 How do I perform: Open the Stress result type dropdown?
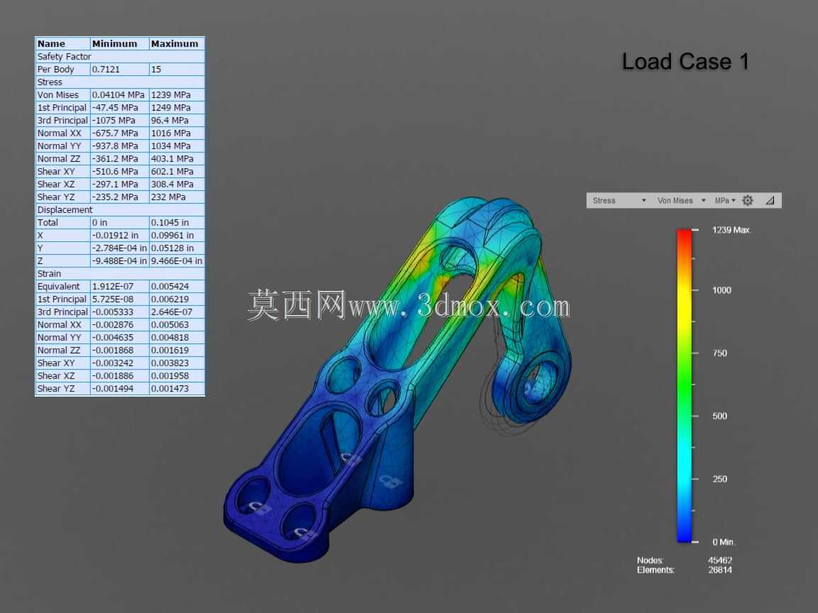coord(618,201)
